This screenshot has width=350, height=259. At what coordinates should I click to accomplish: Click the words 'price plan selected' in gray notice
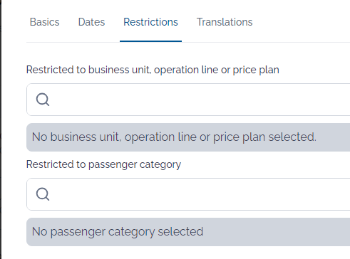(x=264, y=137)
